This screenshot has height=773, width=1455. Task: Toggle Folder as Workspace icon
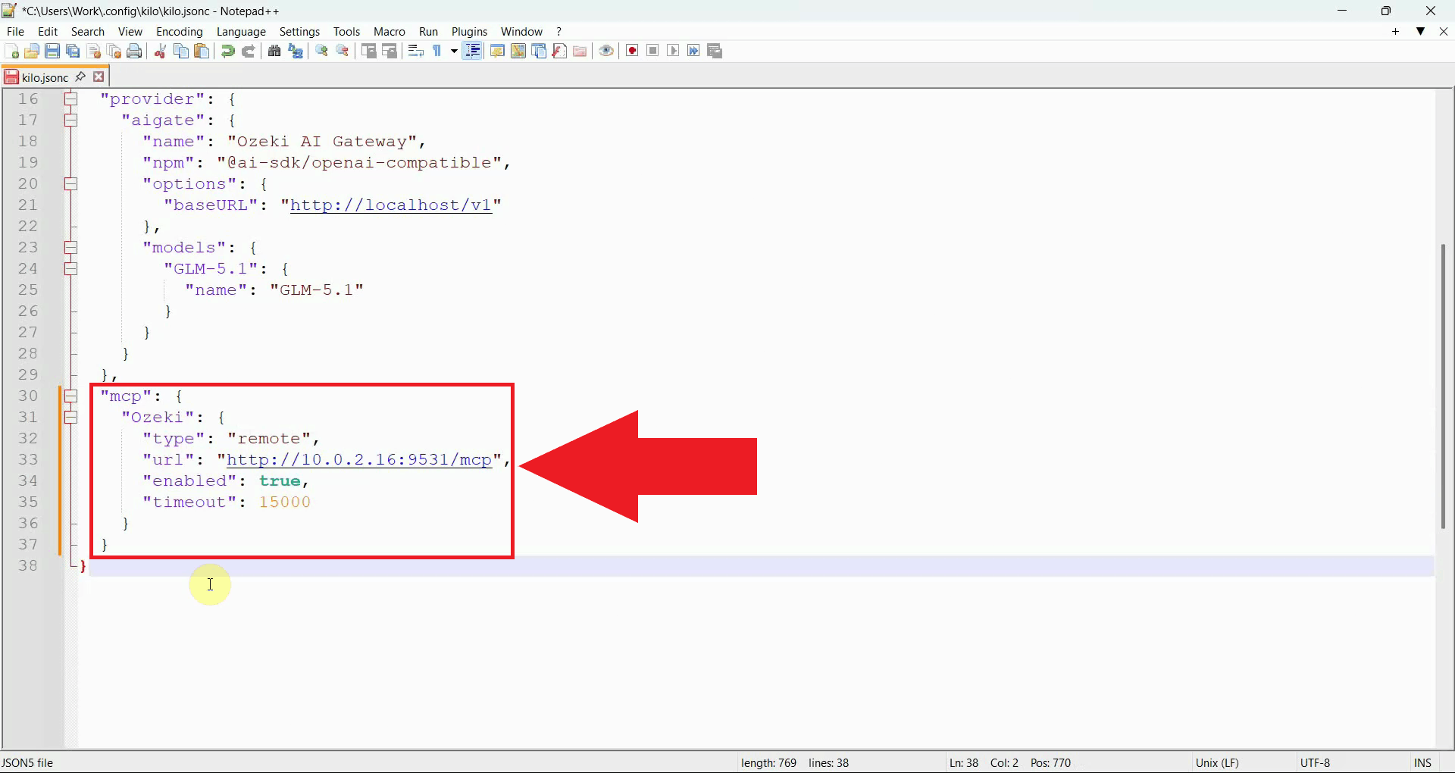coord(580,51)
